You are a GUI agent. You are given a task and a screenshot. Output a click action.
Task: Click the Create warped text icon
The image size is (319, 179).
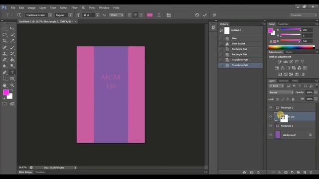[159, 15]
